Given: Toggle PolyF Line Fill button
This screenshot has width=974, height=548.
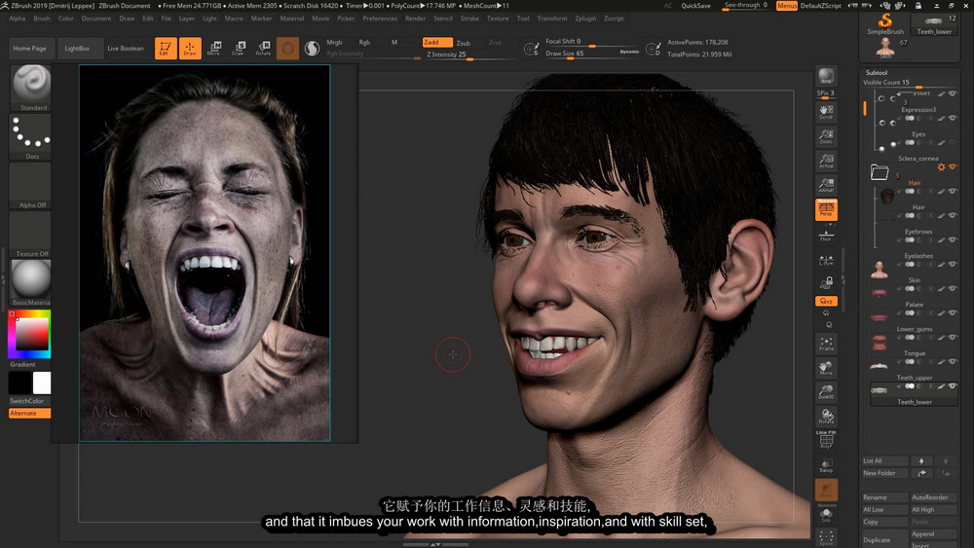Looking at the screenshot, I should (826, 439).
